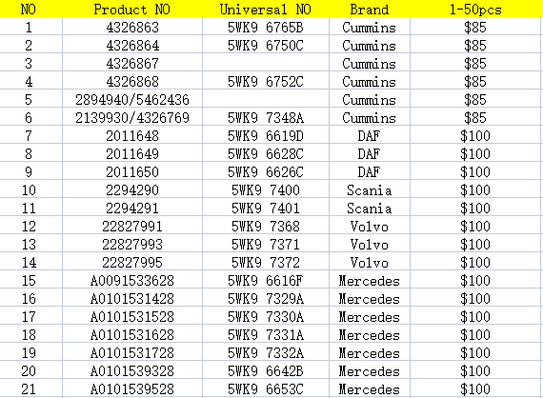
Task: Select cell 2894940/5462436
Action: [x=132, y=99]
